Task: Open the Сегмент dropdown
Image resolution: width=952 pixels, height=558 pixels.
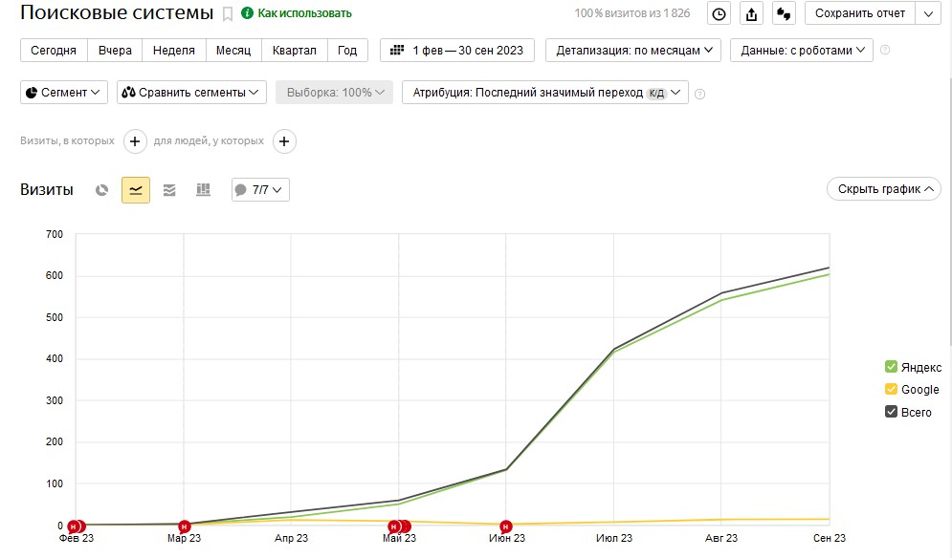Action: (64, 92)
